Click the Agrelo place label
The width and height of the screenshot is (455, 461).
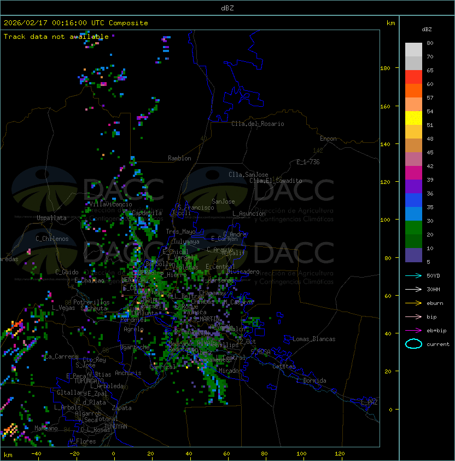[x=133, y=330]
